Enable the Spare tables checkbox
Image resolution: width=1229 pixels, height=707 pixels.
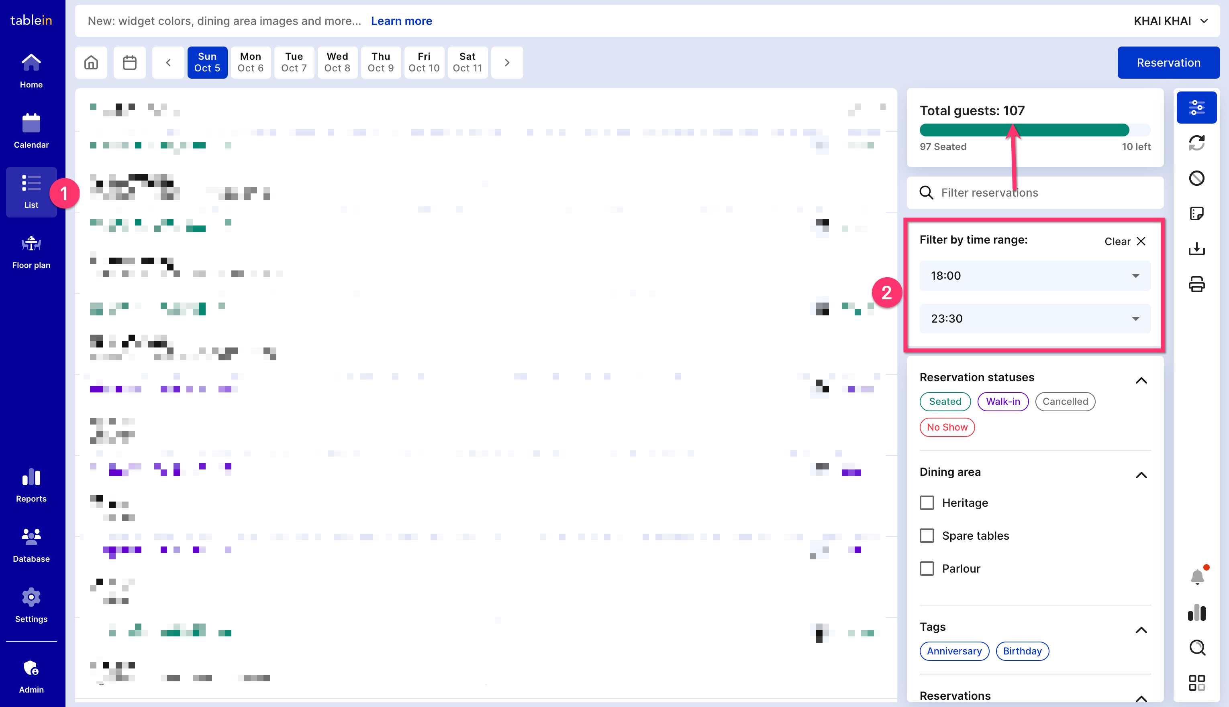pyautogui.click(x=927, y=536)
